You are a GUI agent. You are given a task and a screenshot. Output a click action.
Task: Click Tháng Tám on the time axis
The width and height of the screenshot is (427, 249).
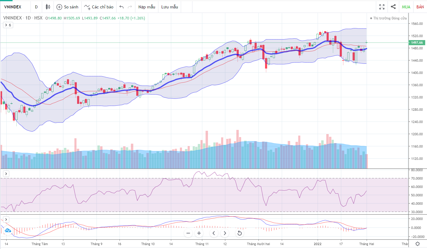tap(40, 244)
